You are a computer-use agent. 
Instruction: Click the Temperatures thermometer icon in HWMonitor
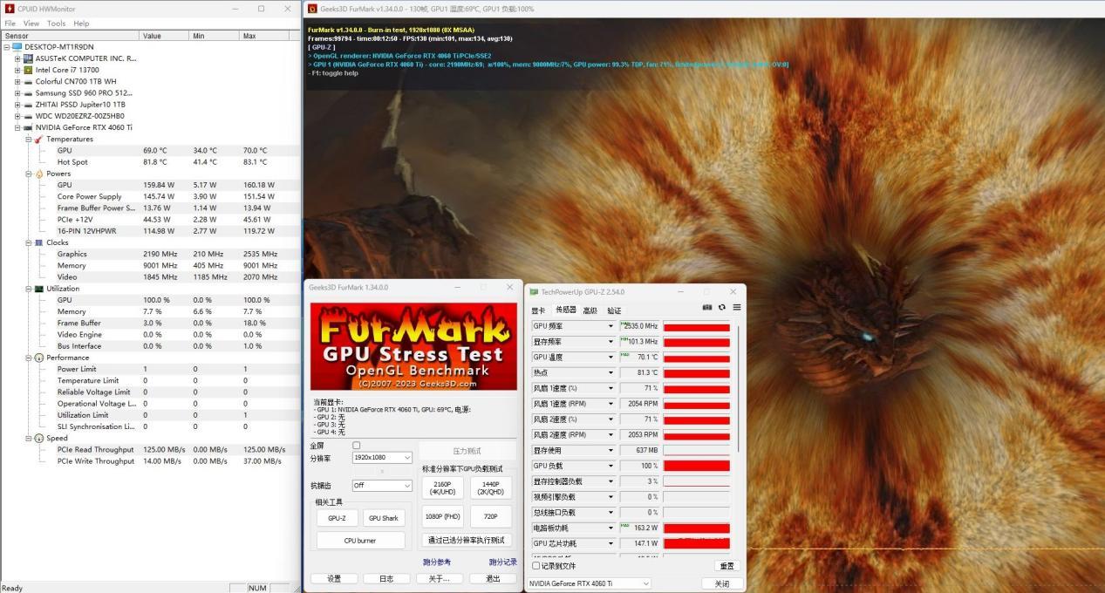38,140
